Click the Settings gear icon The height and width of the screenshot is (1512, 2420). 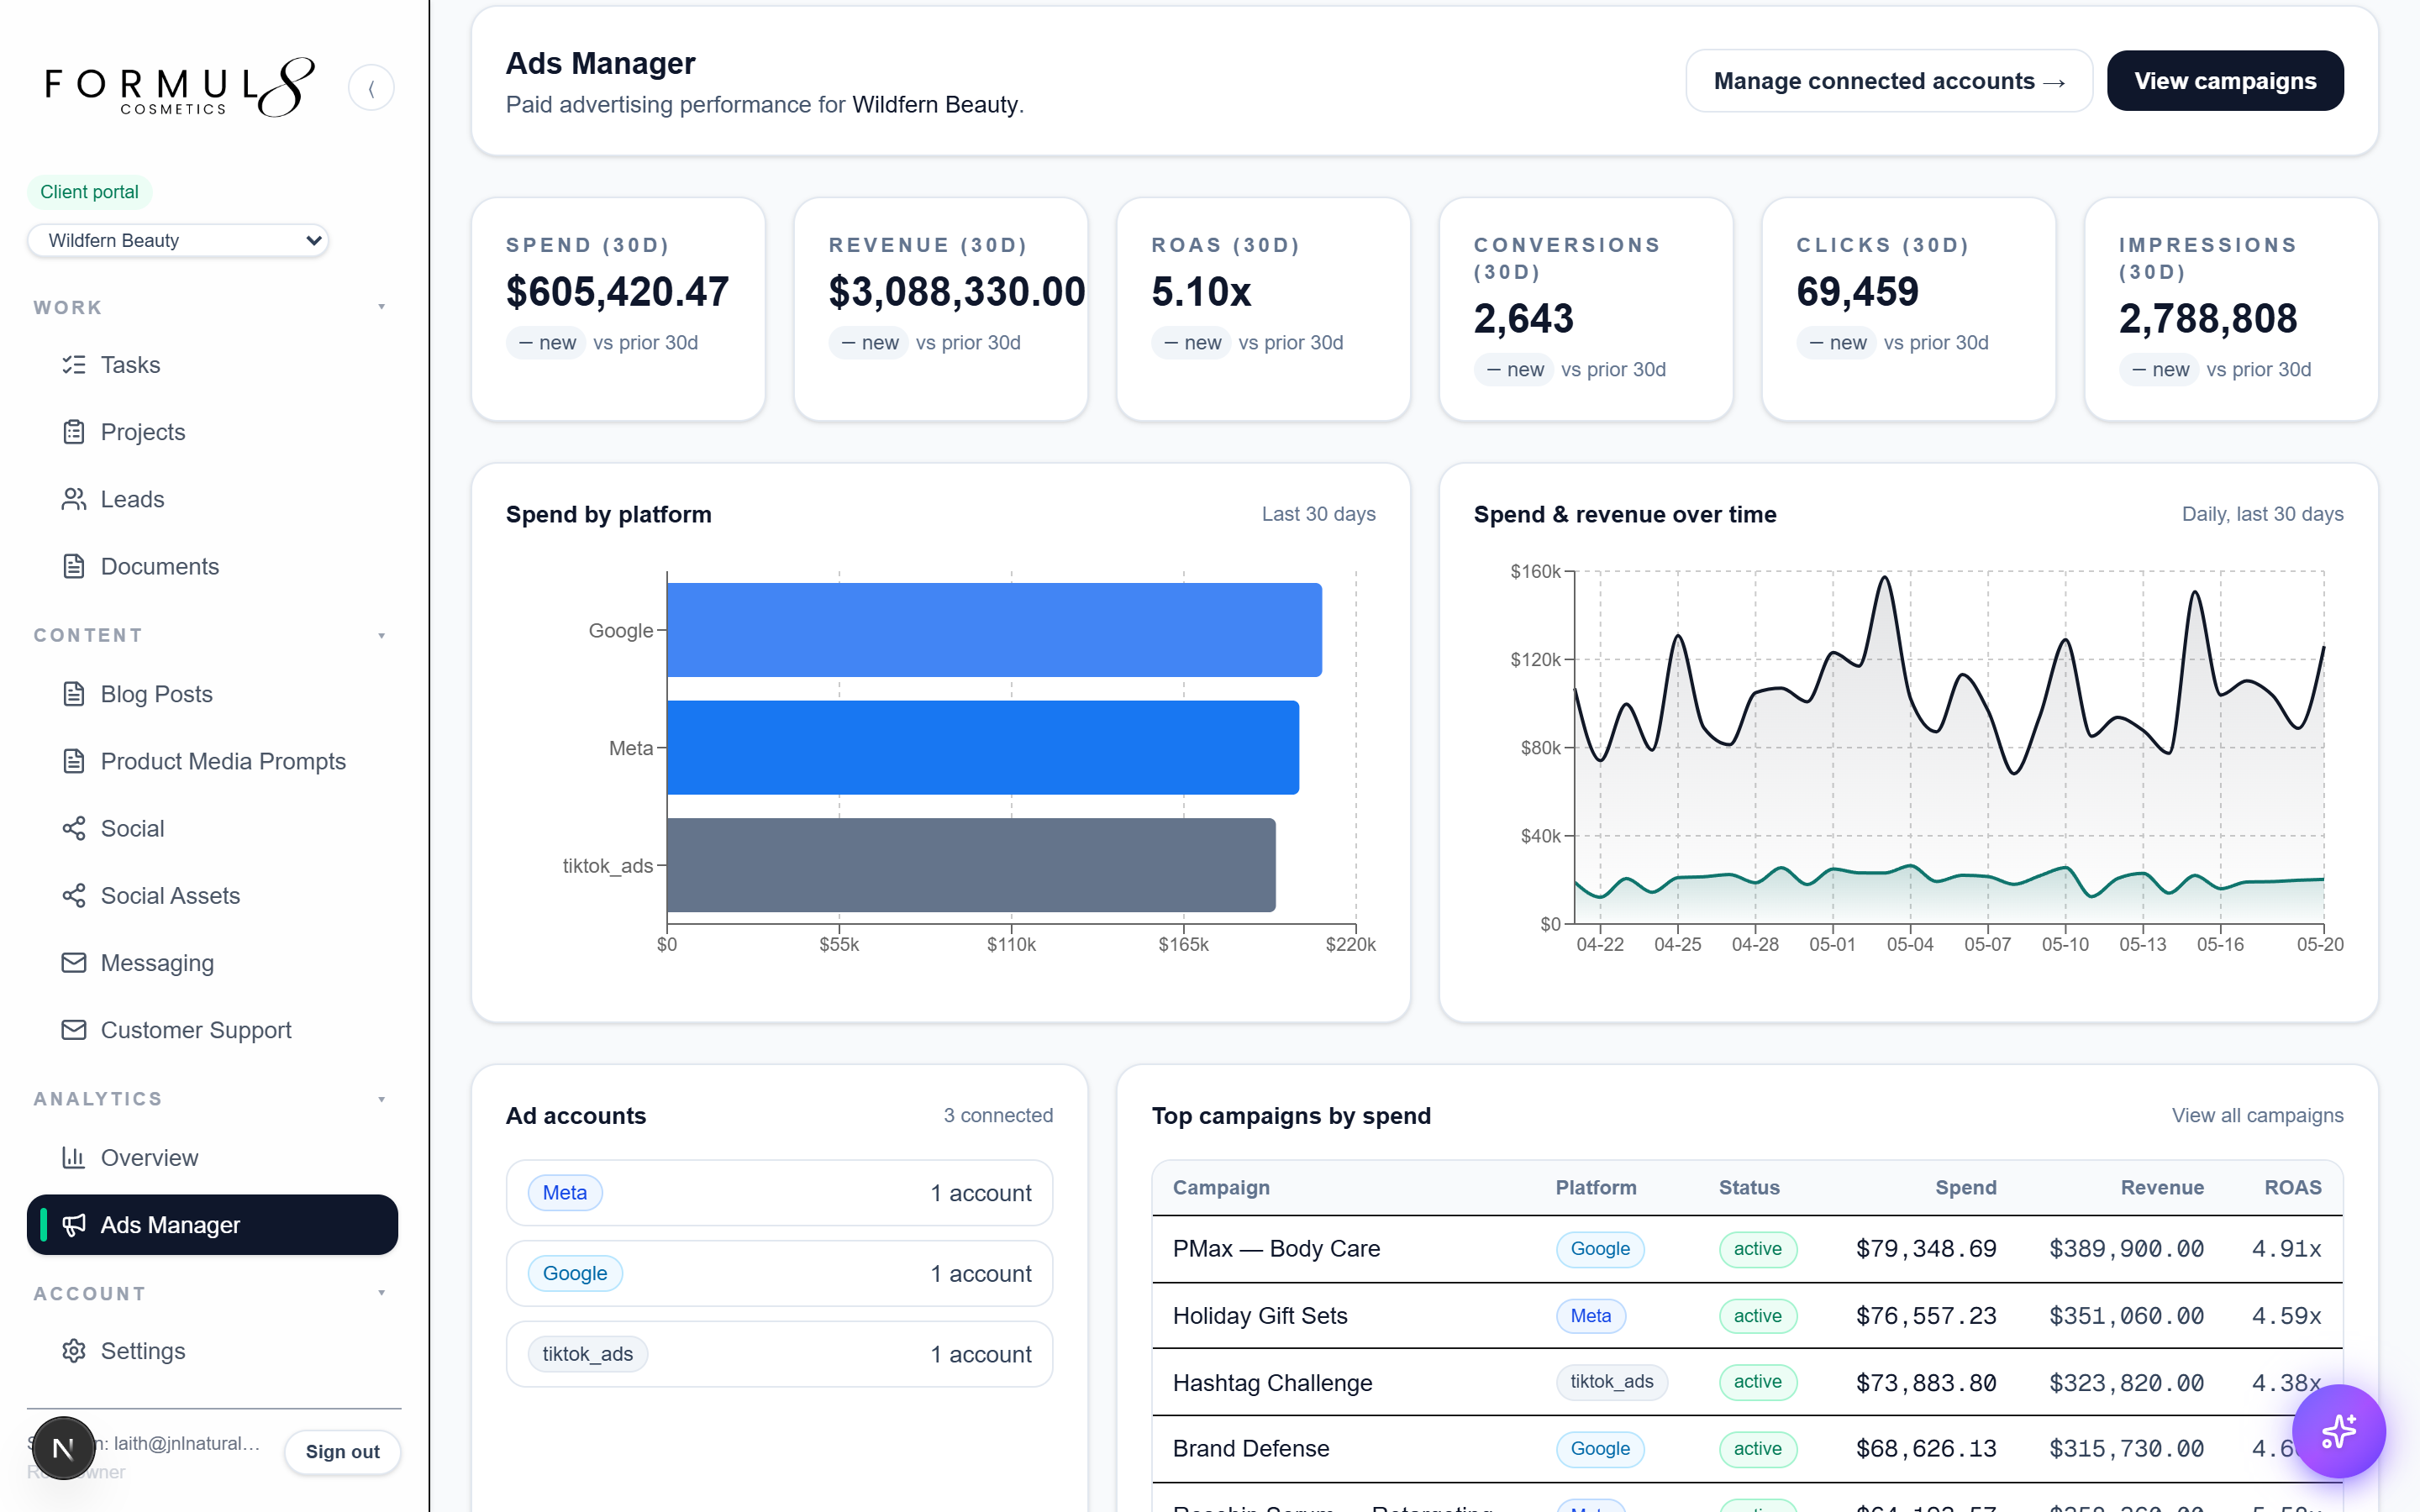pos(74,1351)
